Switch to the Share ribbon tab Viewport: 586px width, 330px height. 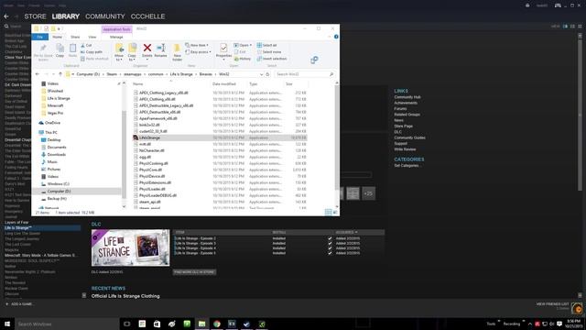tap(75, 37)
